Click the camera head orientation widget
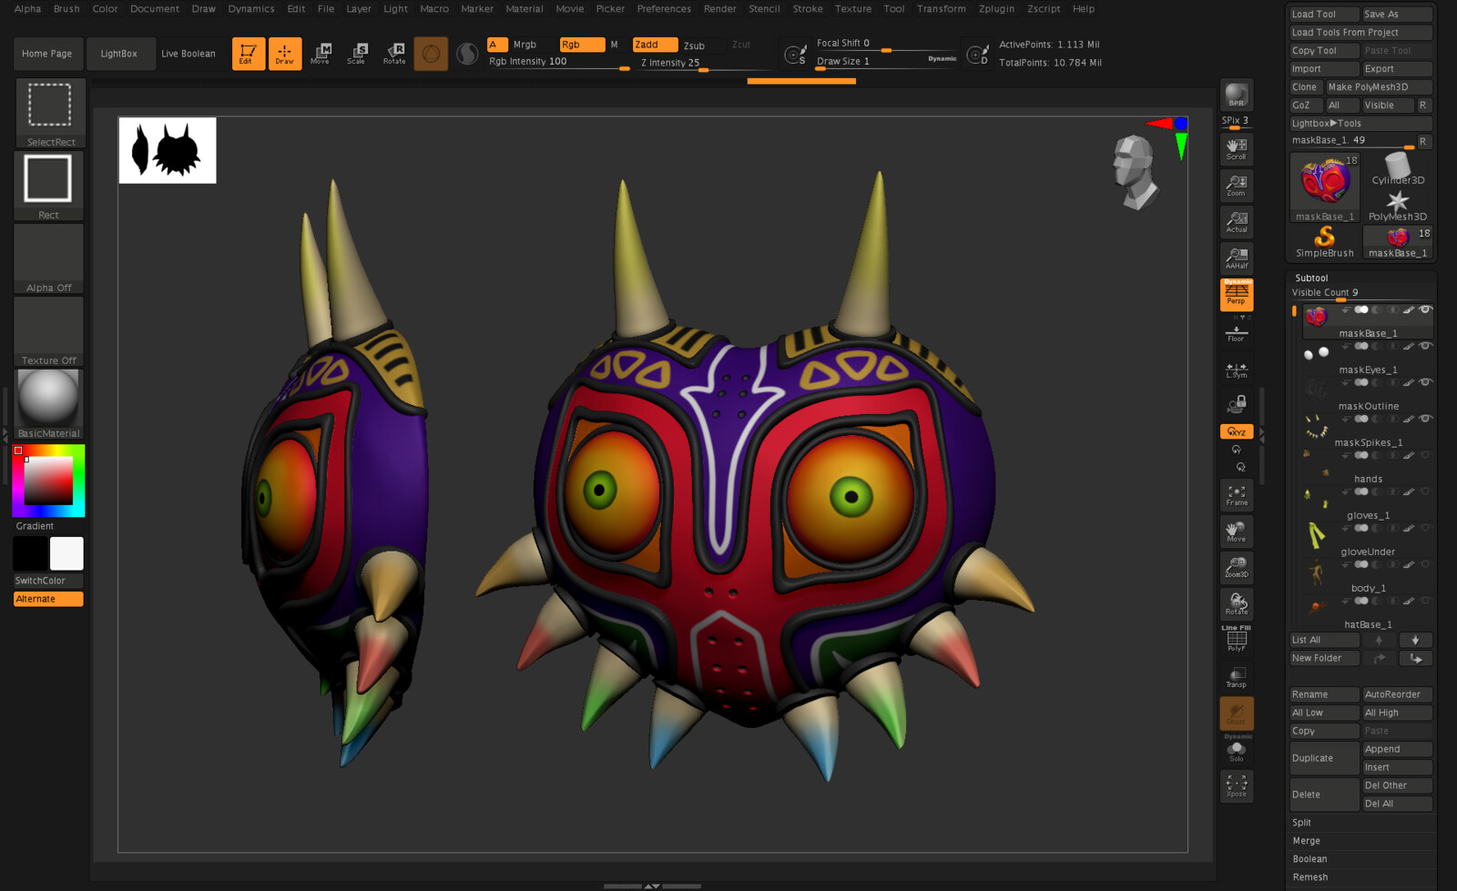This screenshot has width=1457, height=891. (x=1135, y=170)
